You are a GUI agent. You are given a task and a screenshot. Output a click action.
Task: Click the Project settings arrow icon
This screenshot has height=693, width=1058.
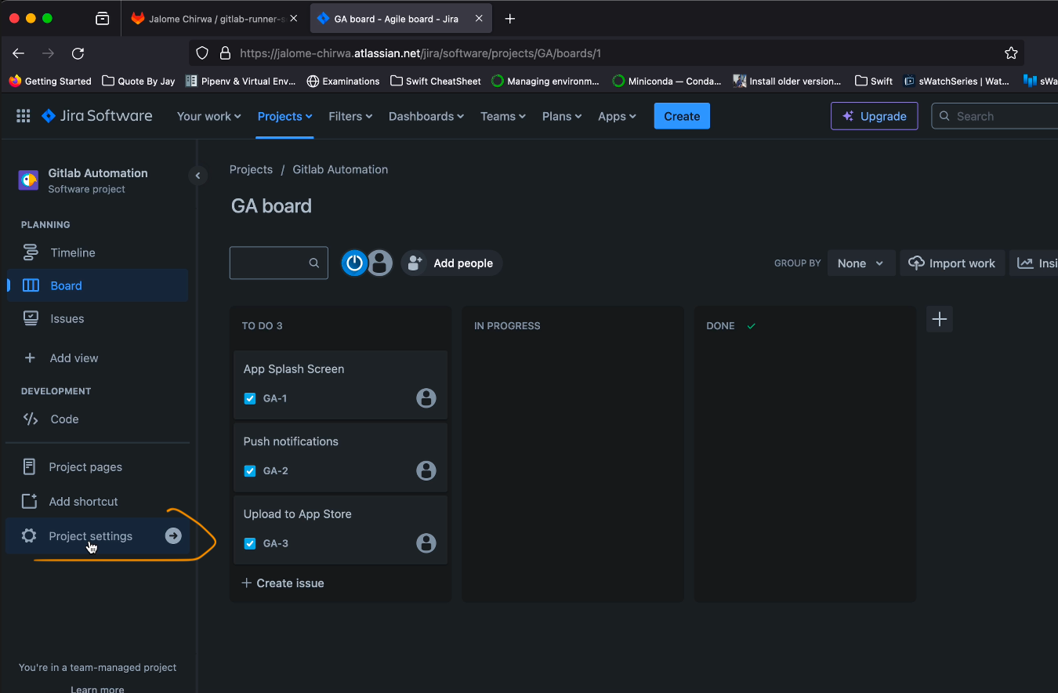(x=173, y=535)
